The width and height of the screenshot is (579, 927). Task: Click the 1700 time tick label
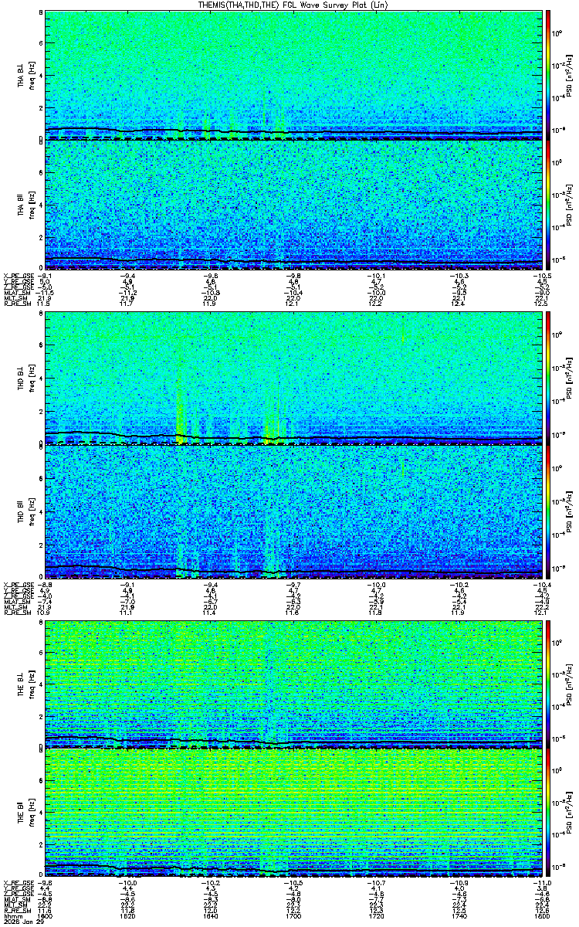pyautogui.click(x=294, y=916)
